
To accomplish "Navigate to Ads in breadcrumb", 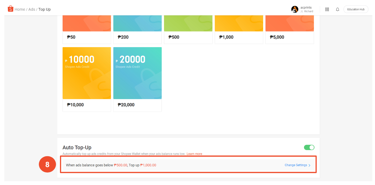I will point(32,9).
